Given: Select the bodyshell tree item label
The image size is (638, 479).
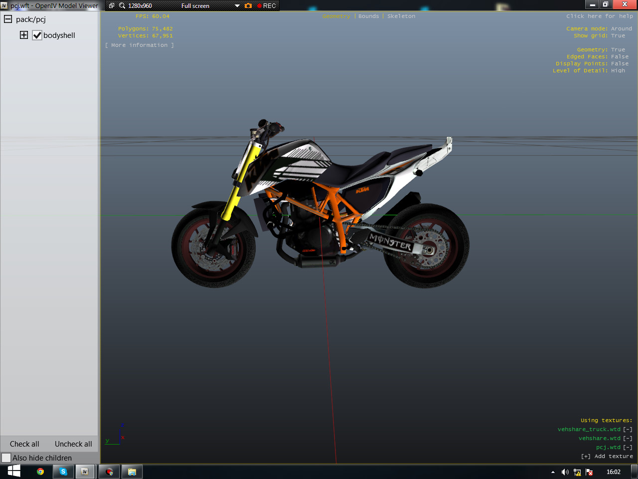Looking at the screenshot, I should pos(59,35).
